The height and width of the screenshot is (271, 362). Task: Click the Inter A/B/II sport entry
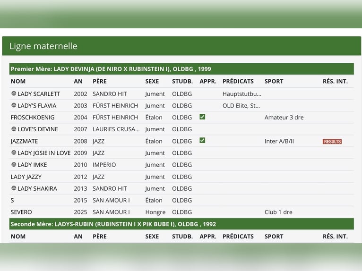pos(279,141)
